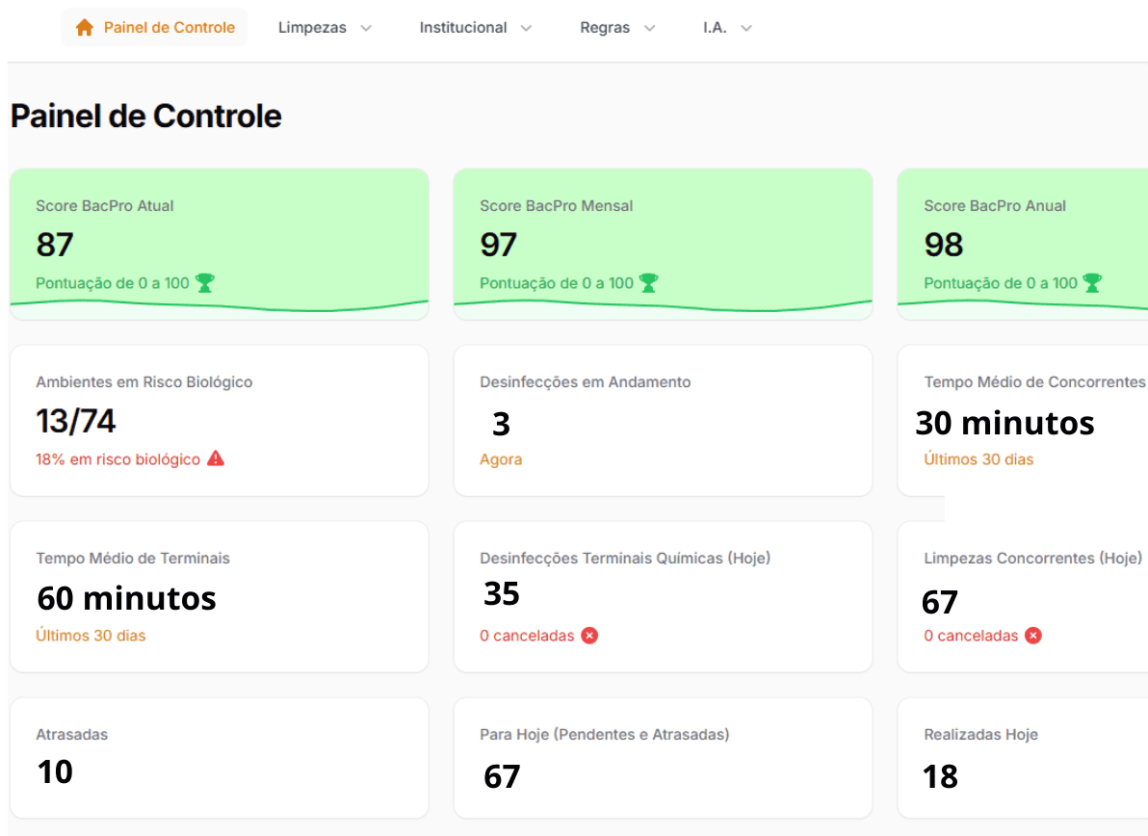1148x836 pixels.
Task: Click '0 canceladas' under Limpezas Concorrentes
Action: tap(971, 636)
